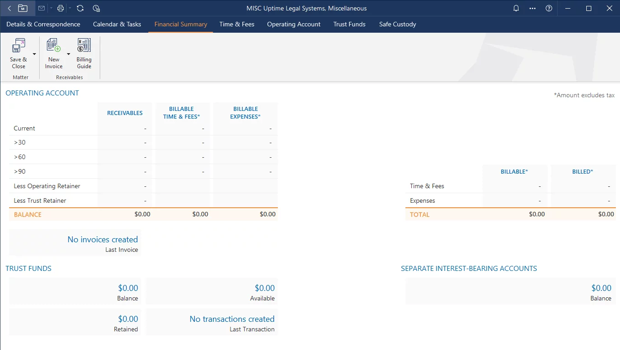
Task: Click the matter folder icon in title bar
Action: pos(23,8)
